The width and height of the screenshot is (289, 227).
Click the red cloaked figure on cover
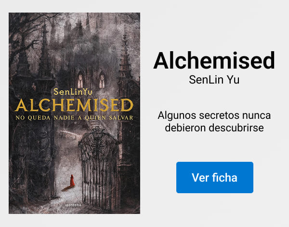click(72, 181)
